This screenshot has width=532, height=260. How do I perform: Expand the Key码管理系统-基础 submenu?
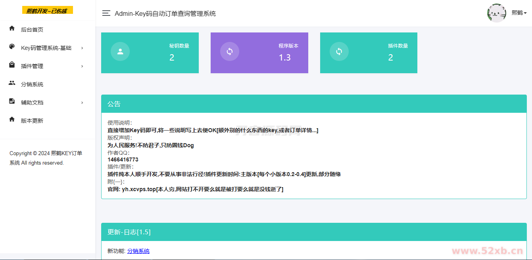point(82,47)
